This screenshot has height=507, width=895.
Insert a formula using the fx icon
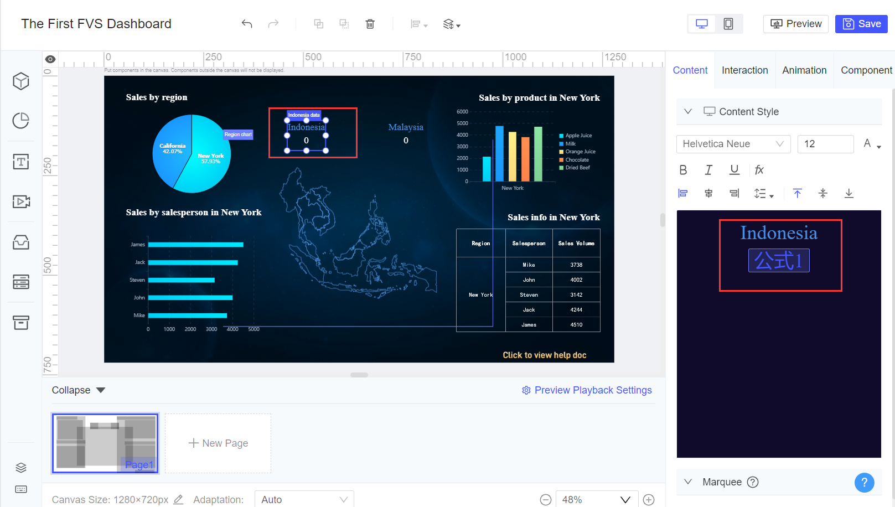point(759,169)
